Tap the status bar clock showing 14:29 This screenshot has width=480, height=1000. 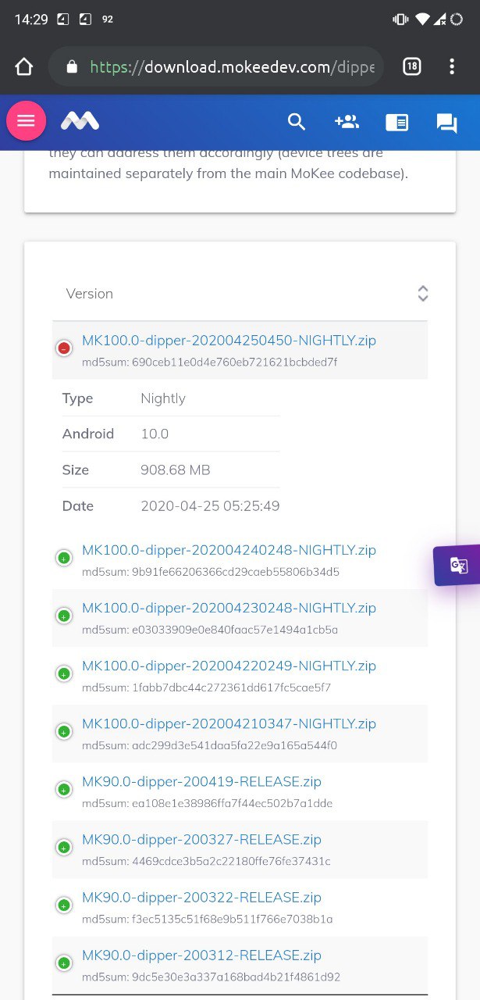(x=31, y=20)
